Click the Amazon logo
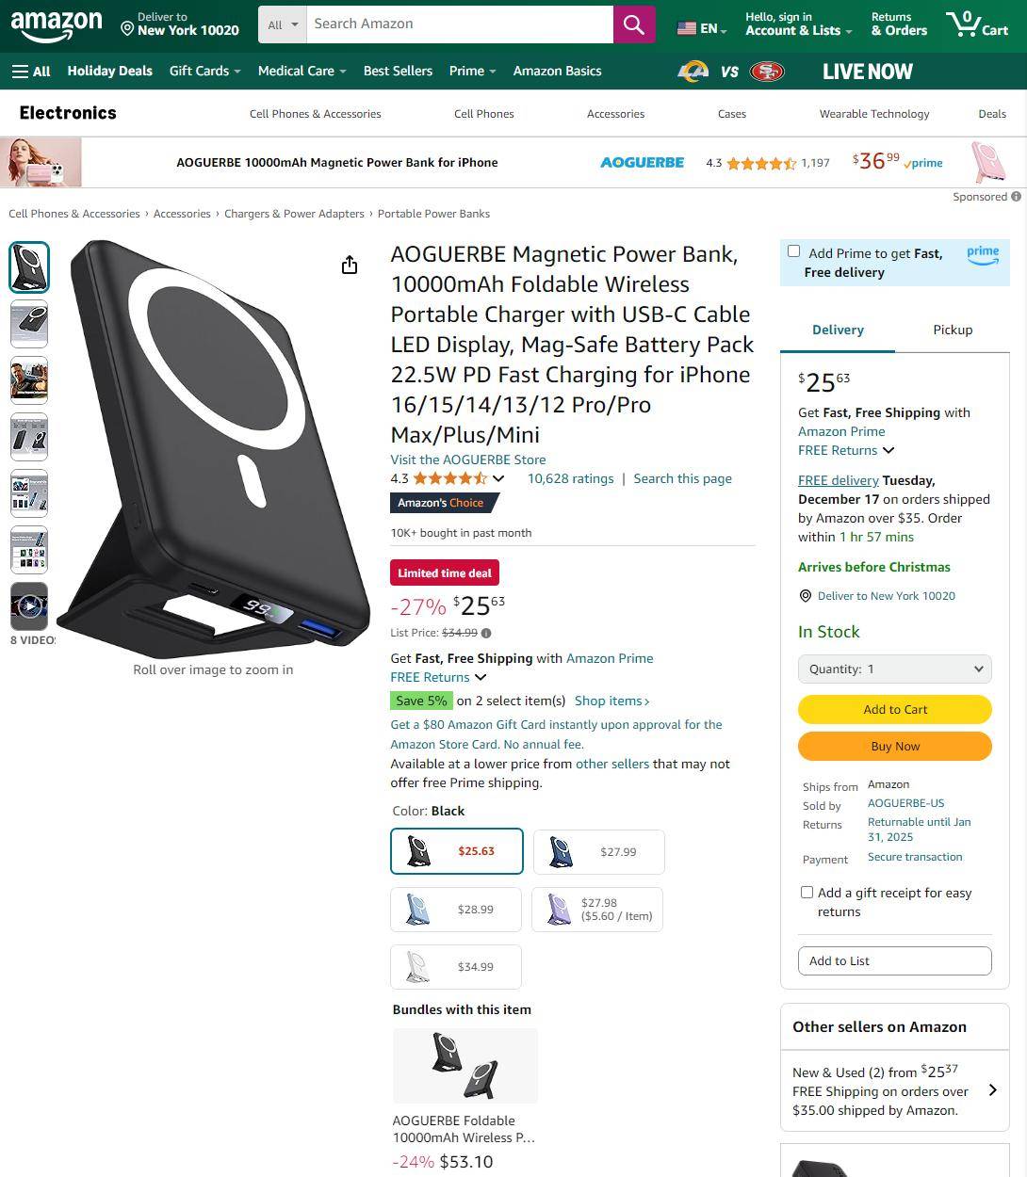This screenshot has width=1027, height=1177. click(57, 25)
